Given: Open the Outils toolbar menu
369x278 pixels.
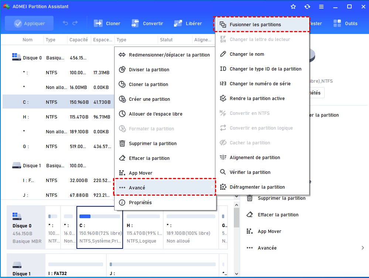Looking at the screenshot, I should tap(345, 23).
